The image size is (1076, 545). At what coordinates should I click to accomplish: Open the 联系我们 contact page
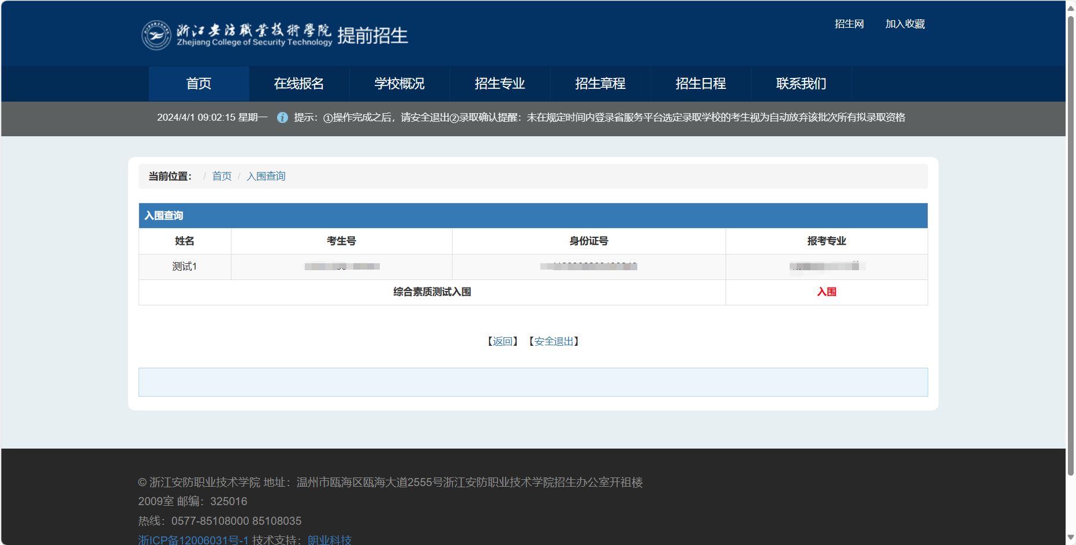tap(801, 84)
